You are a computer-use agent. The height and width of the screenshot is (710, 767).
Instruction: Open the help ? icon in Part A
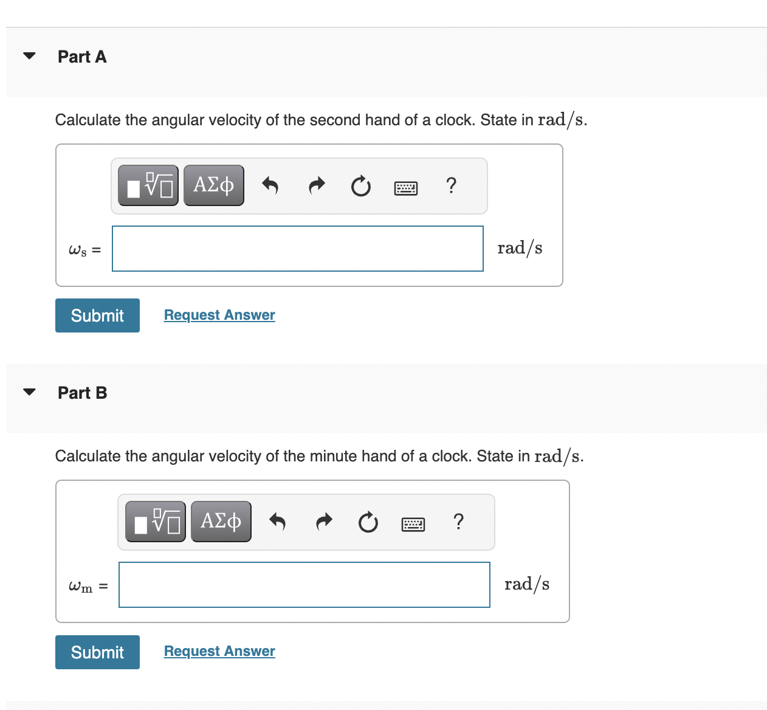coord(450,186)
